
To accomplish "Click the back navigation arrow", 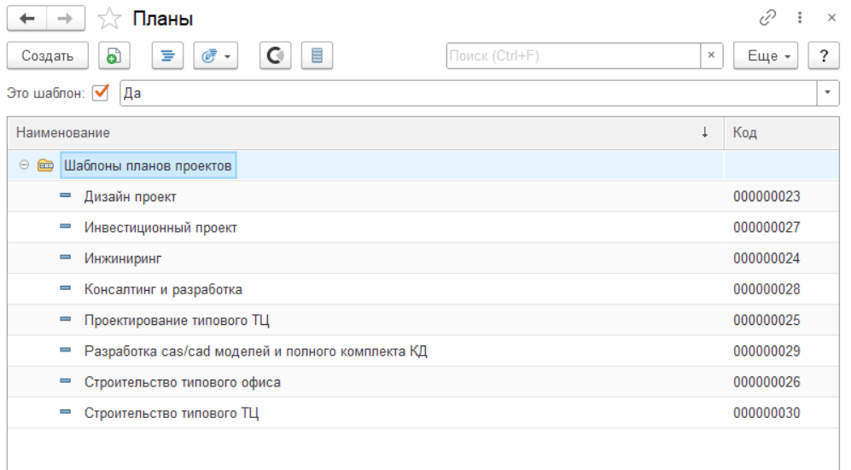I will (x=26, y=18).
